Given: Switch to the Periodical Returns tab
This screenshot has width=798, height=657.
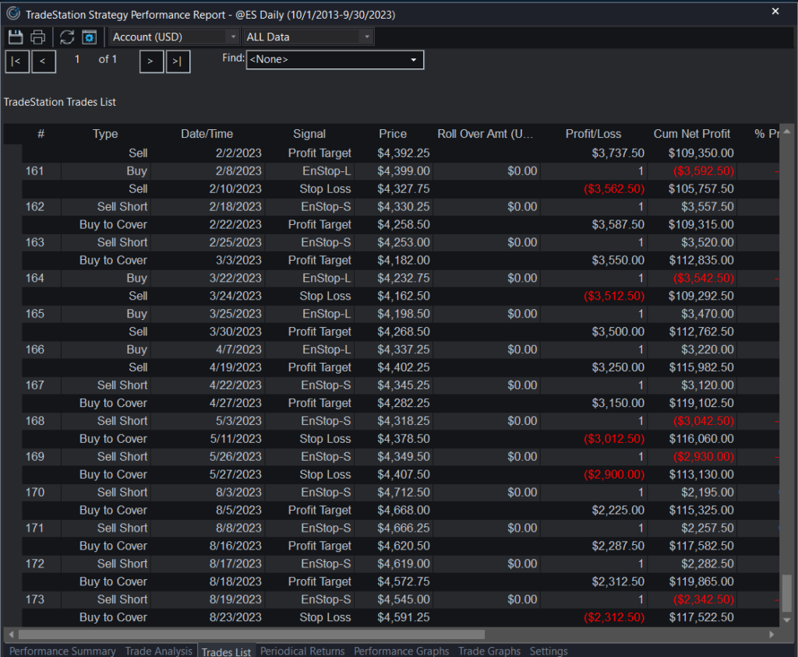Looking at the screenshot, I should coord(302,651).
